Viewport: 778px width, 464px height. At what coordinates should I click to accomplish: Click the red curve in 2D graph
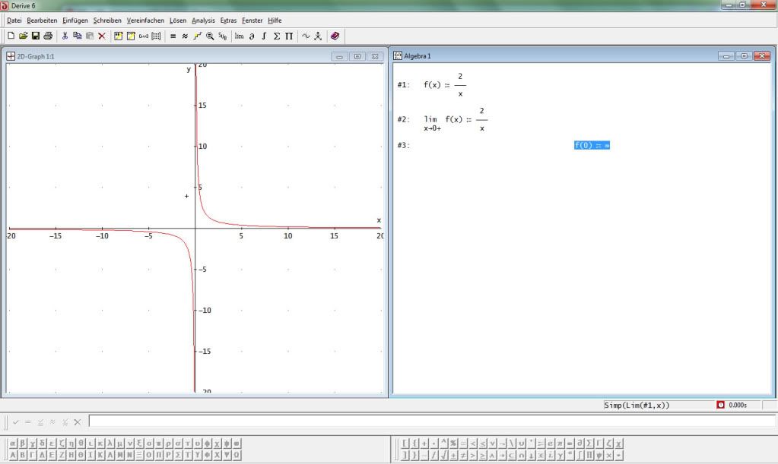203,210
